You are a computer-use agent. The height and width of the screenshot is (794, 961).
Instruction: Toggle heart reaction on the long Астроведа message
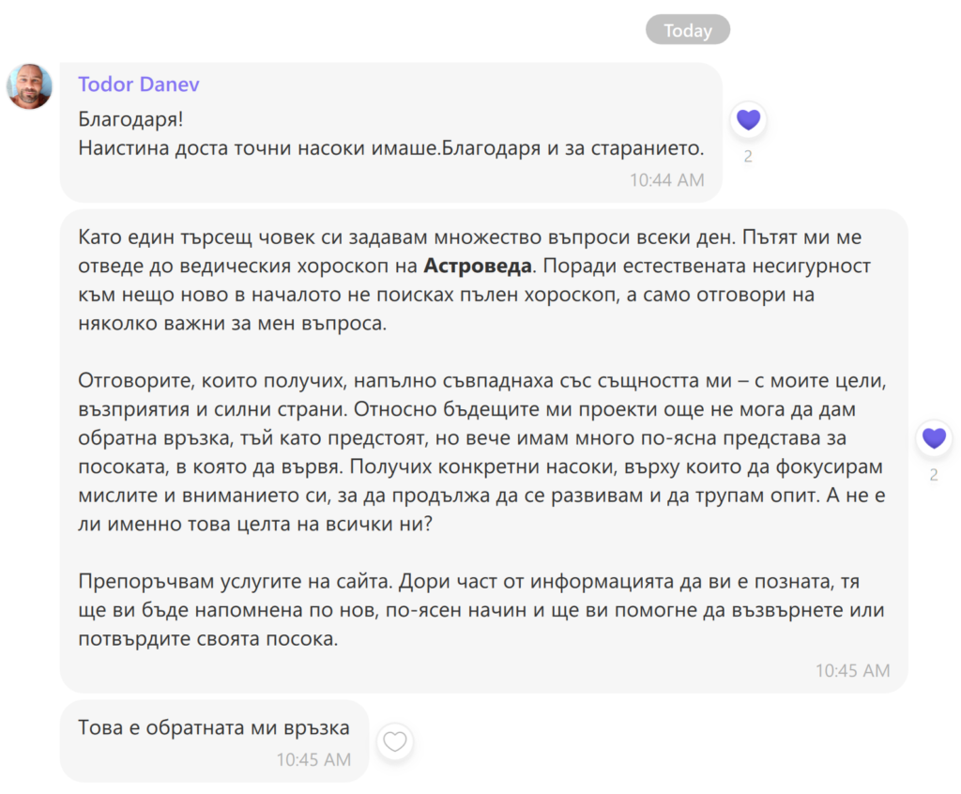pyautogui.click(x=934, y=437)
